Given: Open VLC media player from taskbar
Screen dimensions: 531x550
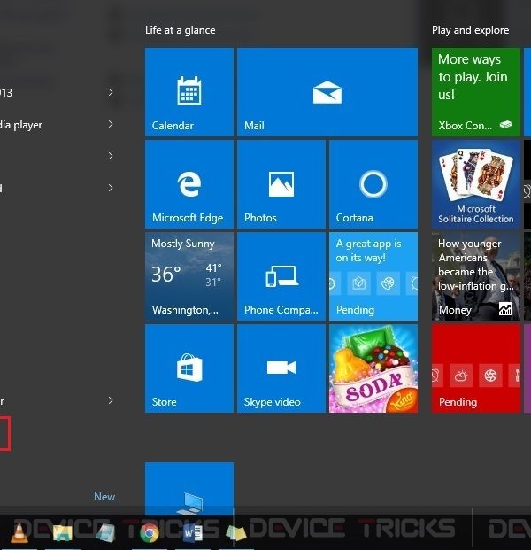Looking at the screenshot, I should tap(19, 532).
